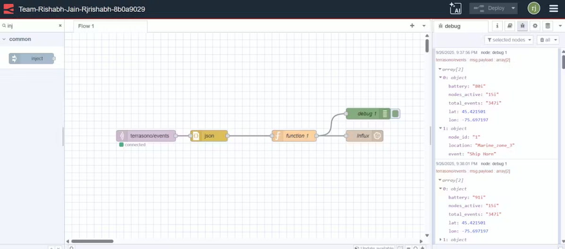Click the 9:38:01 PM message timestamp
Viewport: 565px width, 249px height.
(456, 164)
